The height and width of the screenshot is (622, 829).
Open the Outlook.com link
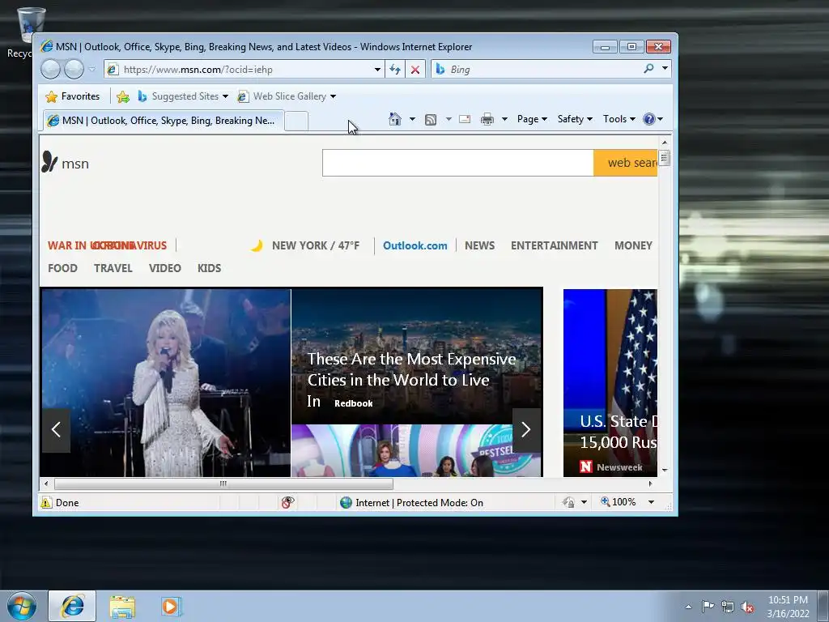415,245
